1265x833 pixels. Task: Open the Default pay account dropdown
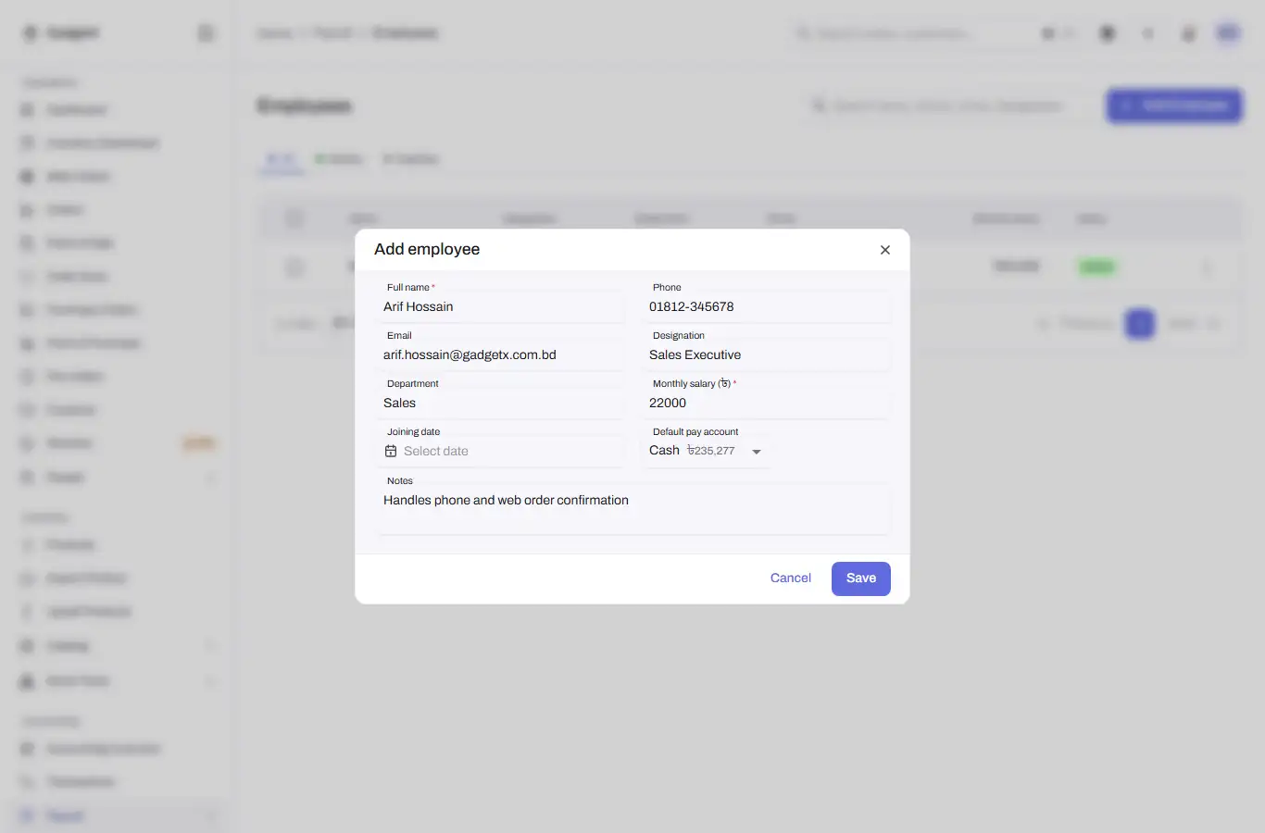(x=706, y=451)
